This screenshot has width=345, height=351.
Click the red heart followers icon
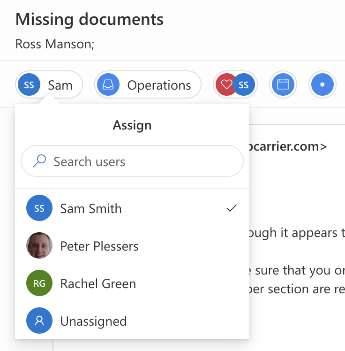tap(225, 84)
